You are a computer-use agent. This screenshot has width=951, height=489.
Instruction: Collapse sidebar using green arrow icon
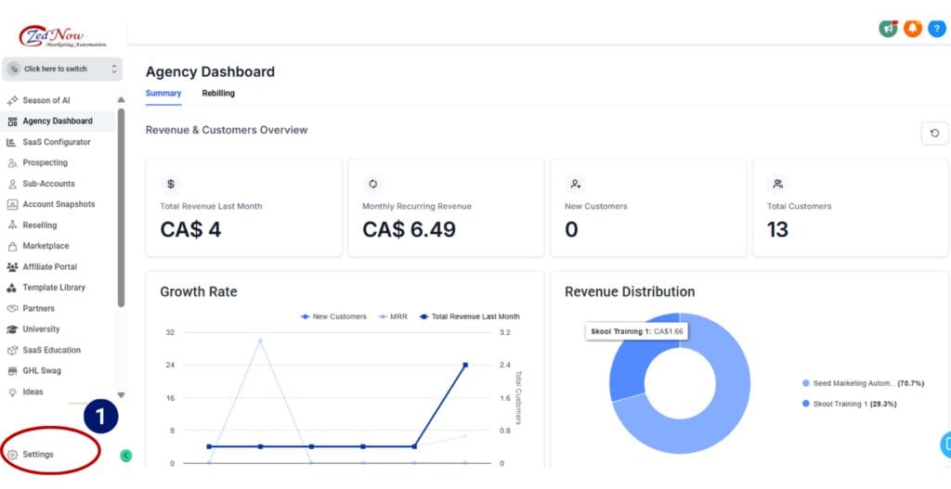pos(126,455)
